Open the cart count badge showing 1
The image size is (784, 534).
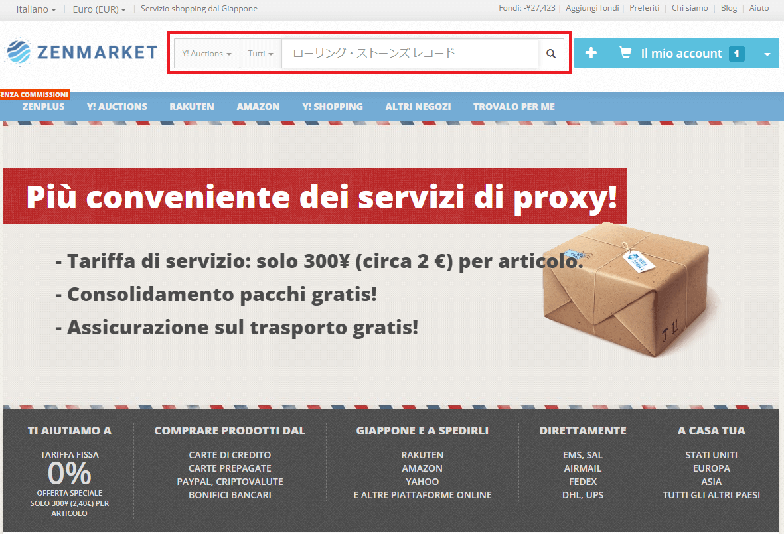click(736, 54)
